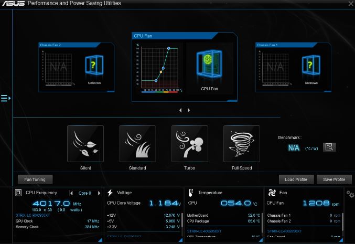The width and height of the screenshot is (355, 244).
Task: Select the Standard fan mode icon
Action: 137,144
